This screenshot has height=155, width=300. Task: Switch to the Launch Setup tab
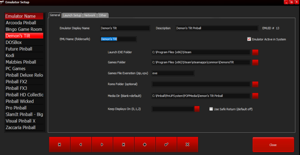pyautogui.click(x=72, y=15)
